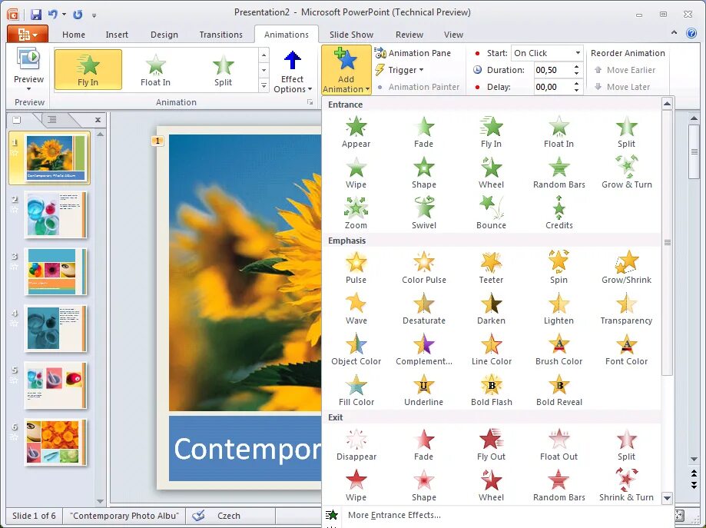Select slide 6 thumbnail

point(55,442)
